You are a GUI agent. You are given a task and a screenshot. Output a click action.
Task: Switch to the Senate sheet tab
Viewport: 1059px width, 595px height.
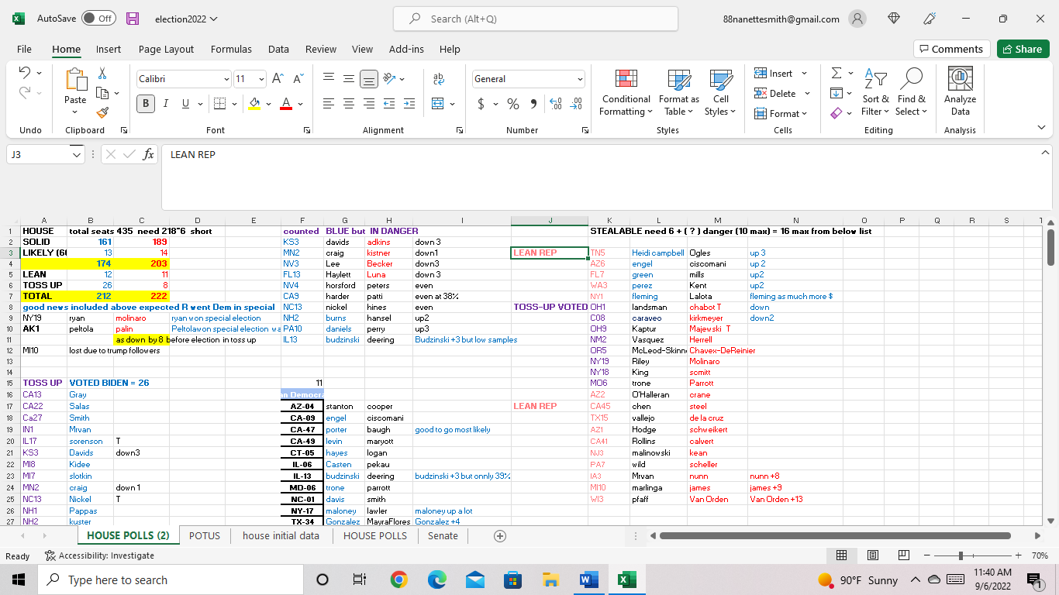coord(443,535)
